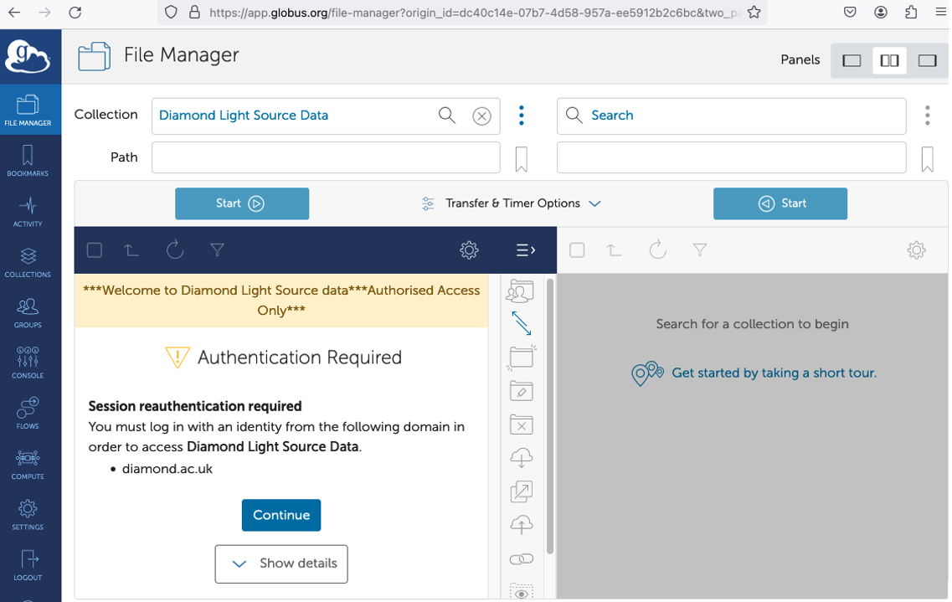Click the Share permissions icon in the command column
The width and height of the screenshot is (952, 602).
(x=521, y=291)
